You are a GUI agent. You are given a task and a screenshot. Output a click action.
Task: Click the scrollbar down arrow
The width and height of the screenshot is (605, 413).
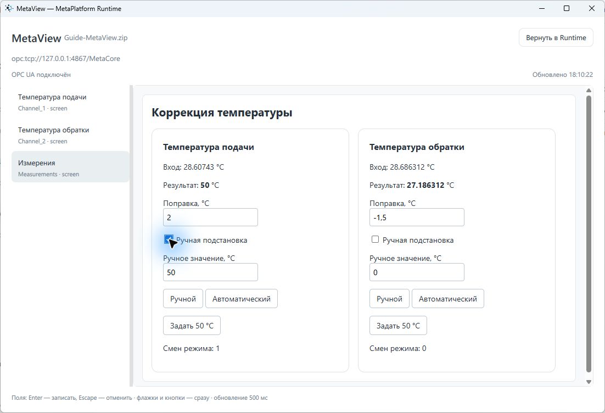[x=589, y=382]
